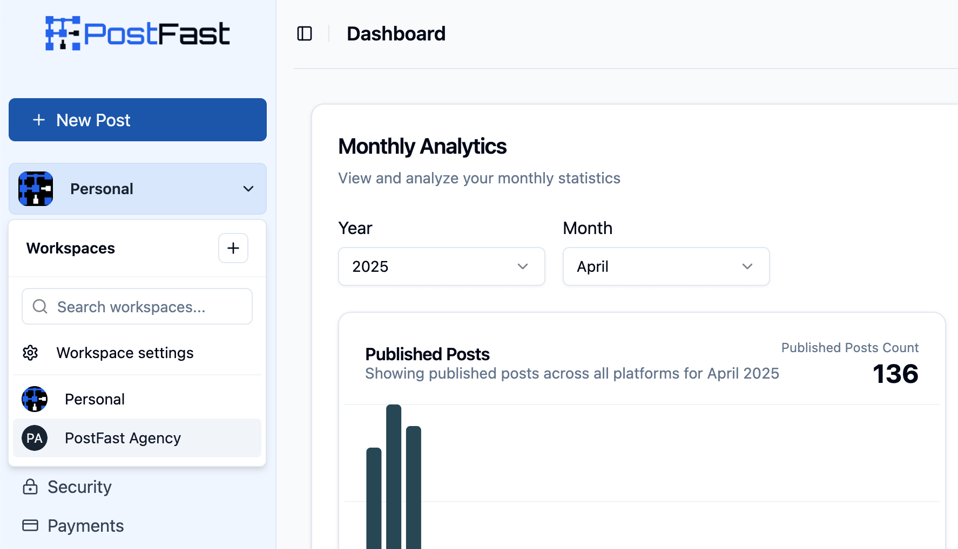
Task: Open the Year dropdown showing 2025
Action: (x=442, y=266)
